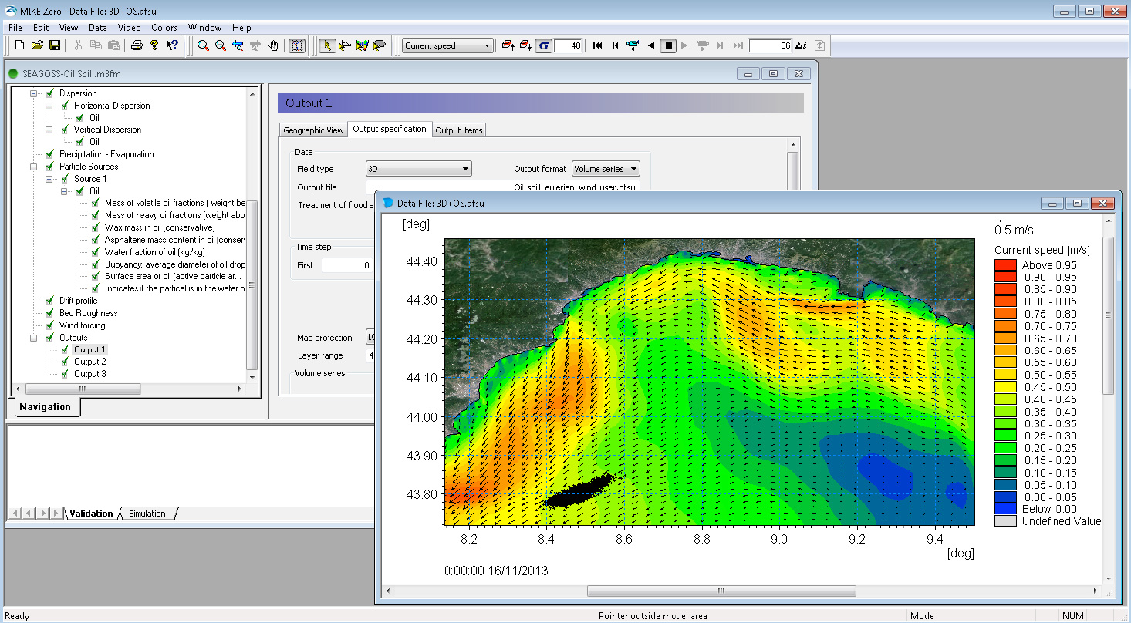
Task: Click the First time step input field
Action: (x=347, y=265)
